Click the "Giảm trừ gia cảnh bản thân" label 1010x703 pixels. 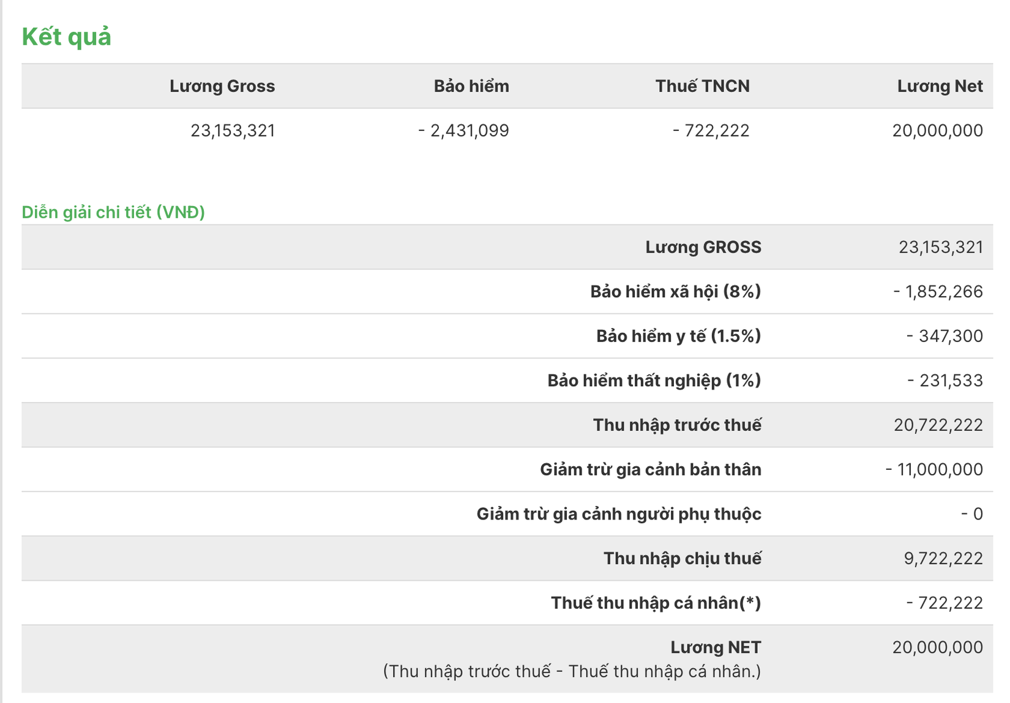pos(650,469)
